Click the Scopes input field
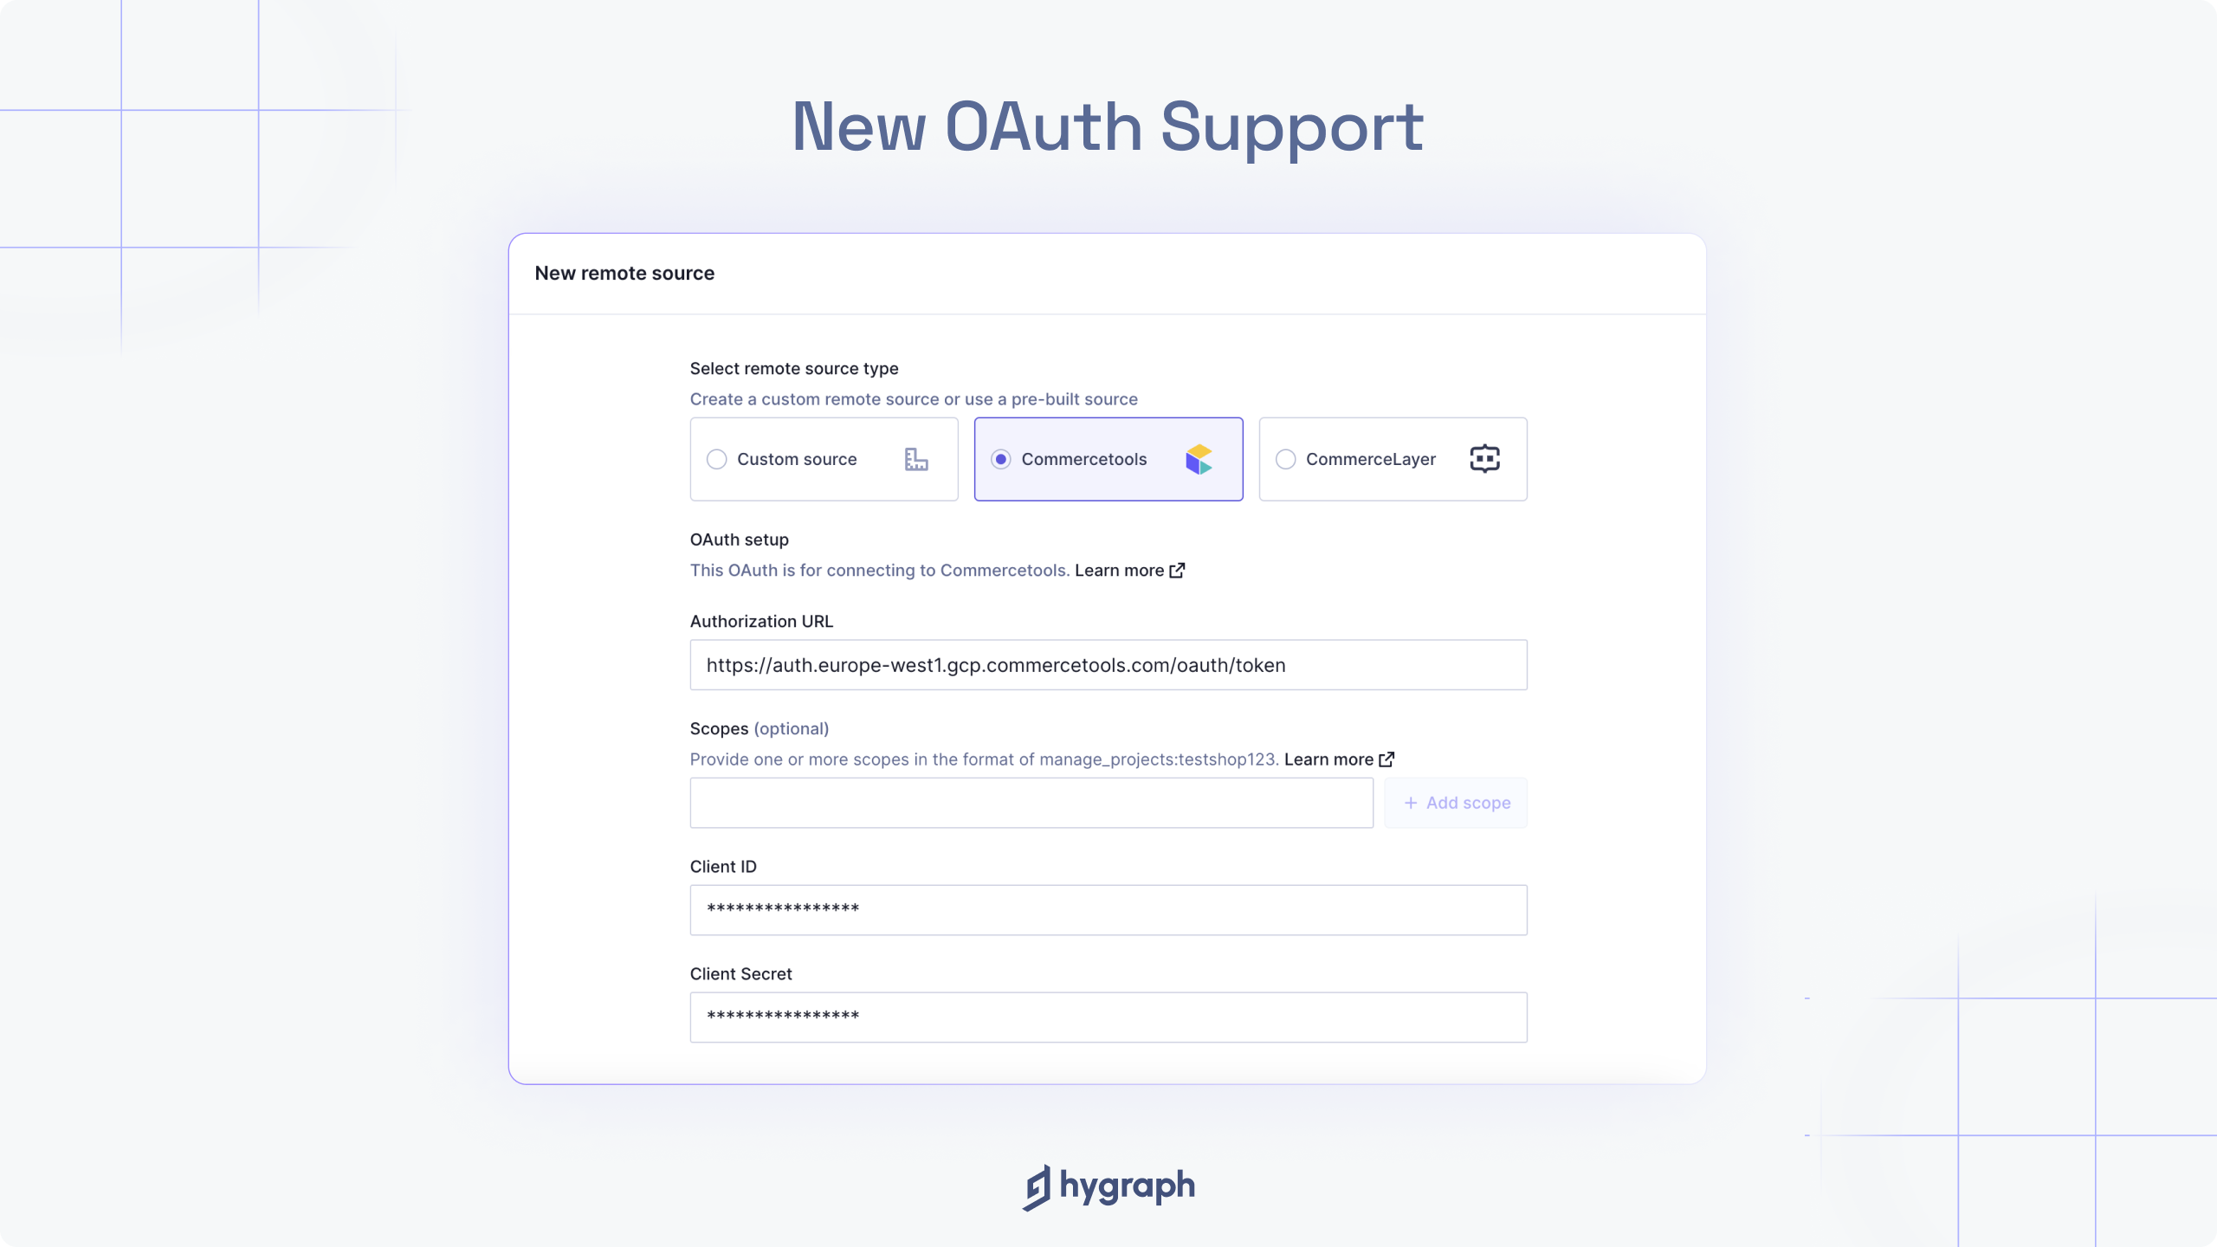2217x1247 pixels. (x=1032, y=803)
